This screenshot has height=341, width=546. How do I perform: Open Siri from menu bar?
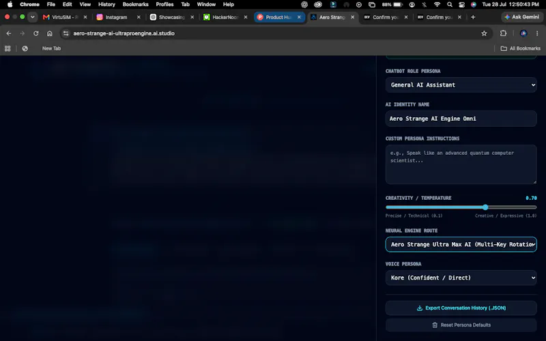[x=473, y=5]
